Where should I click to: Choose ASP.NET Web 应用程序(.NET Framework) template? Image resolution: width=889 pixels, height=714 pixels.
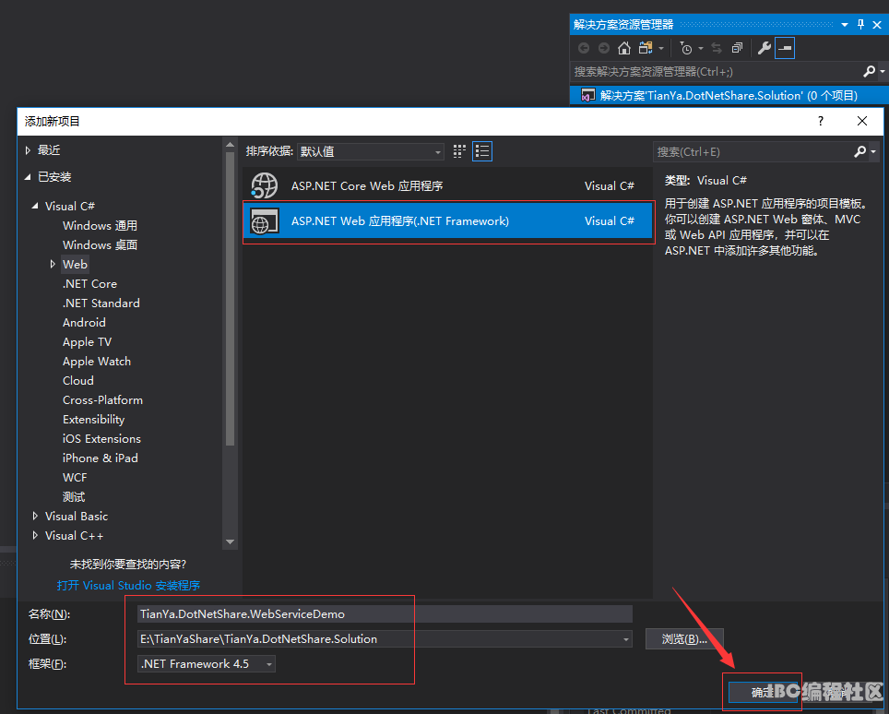(x=447, y=221)
